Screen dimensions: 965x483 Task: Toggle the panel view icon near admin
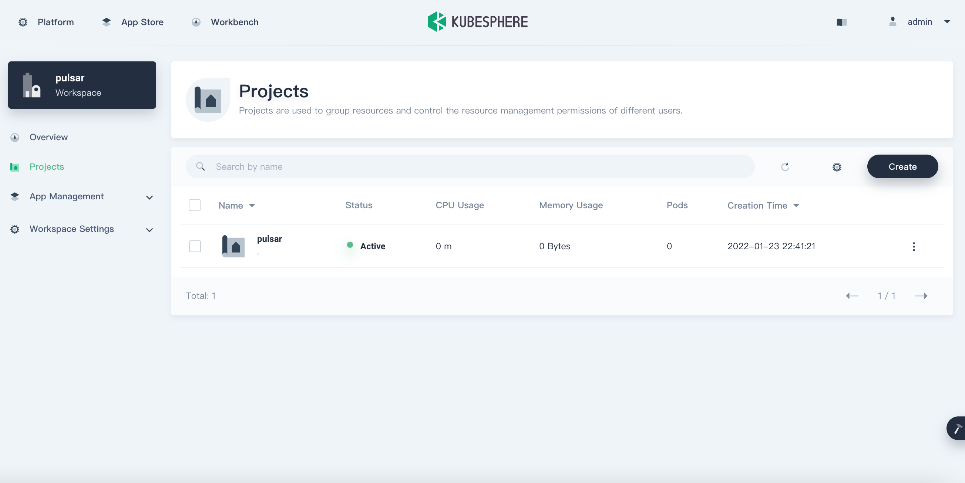(841, 22)
